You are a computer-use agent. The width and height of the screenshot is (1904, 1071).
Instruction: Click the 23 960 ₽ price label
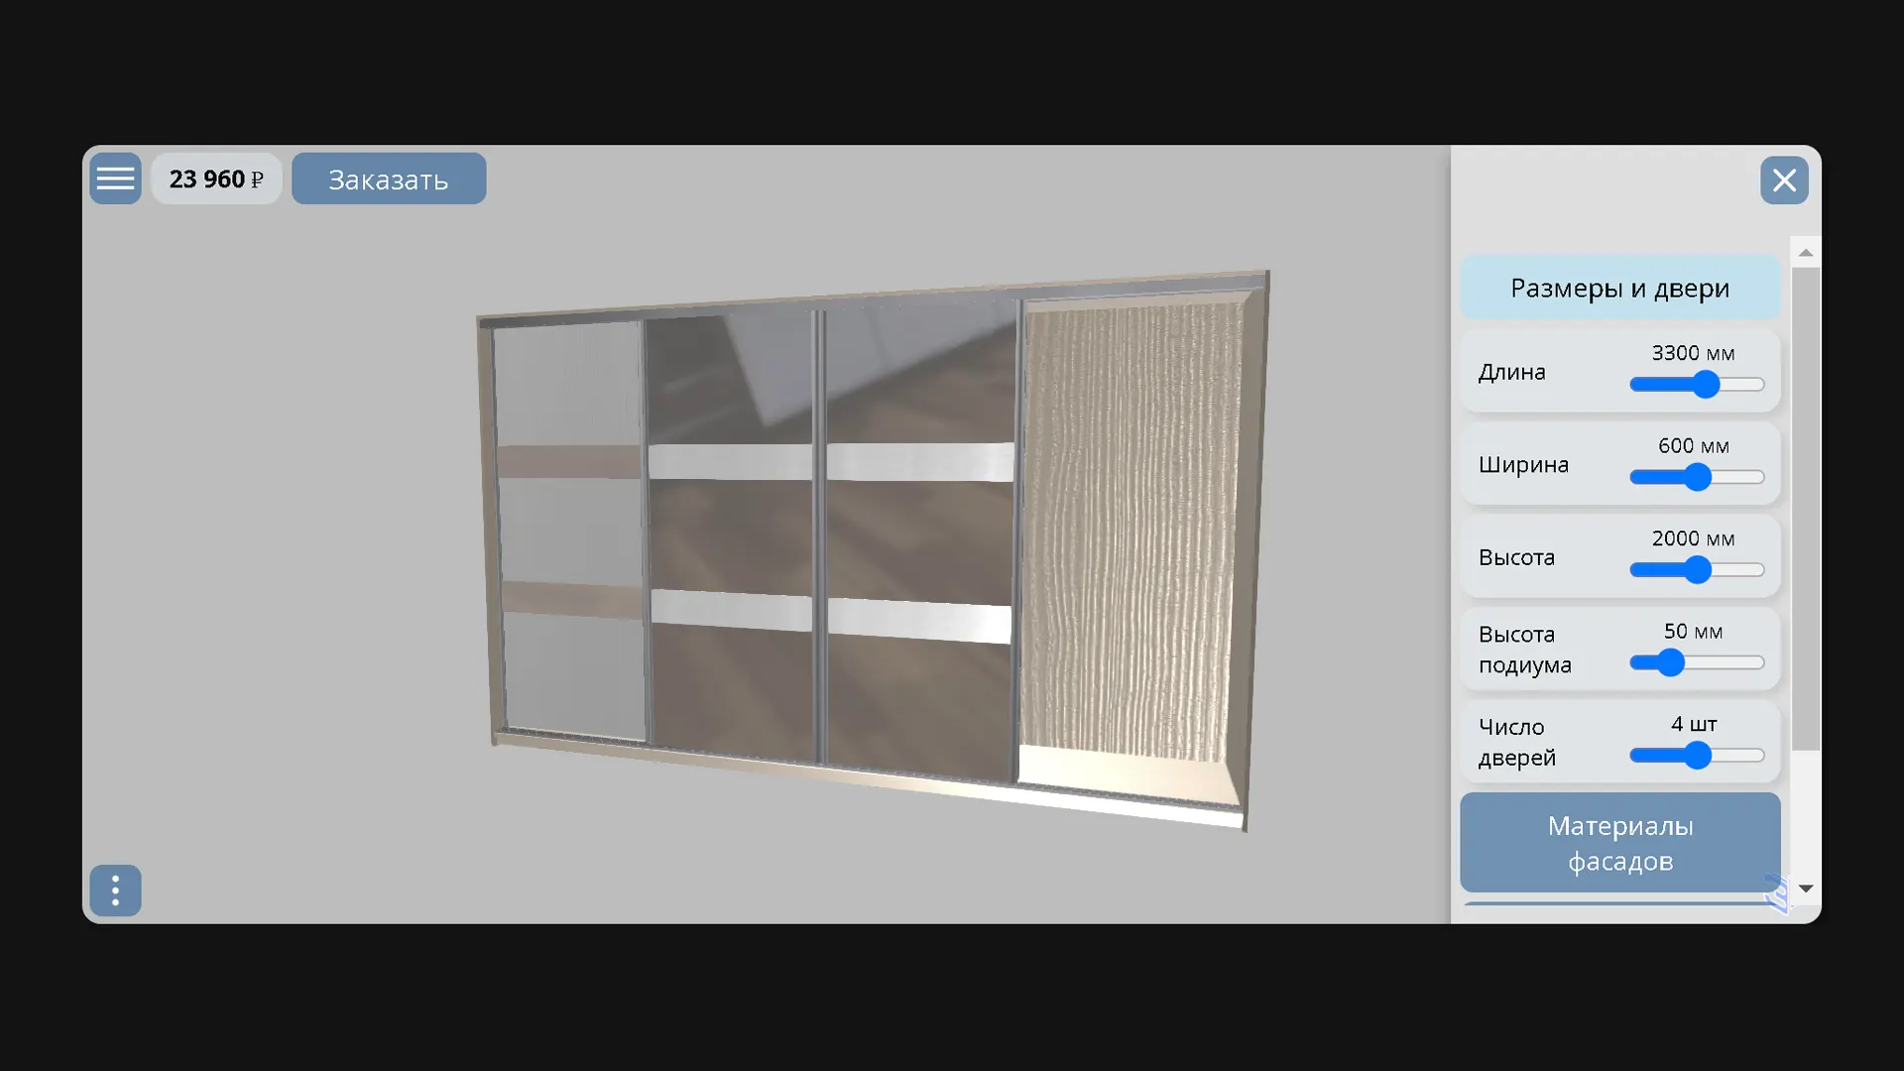click(x=216, y=178)
